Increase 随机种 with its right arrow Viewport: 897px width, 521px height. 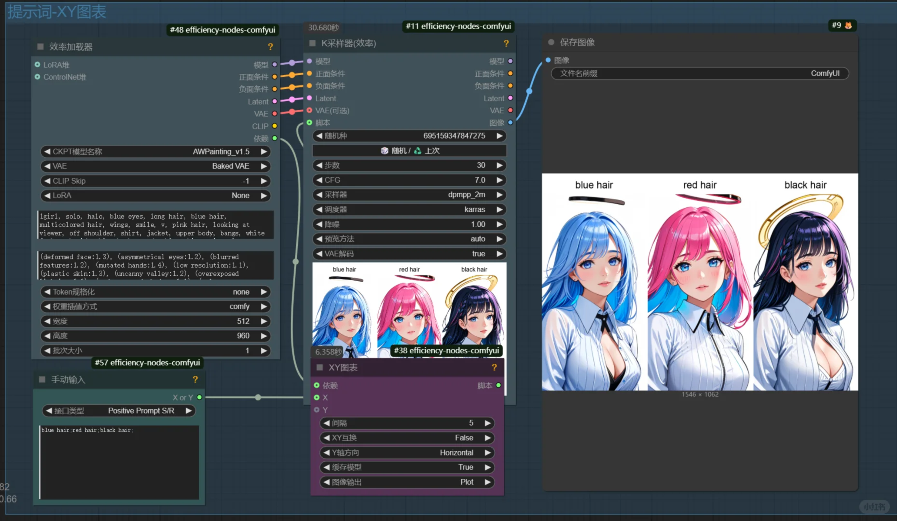[500, 136]
